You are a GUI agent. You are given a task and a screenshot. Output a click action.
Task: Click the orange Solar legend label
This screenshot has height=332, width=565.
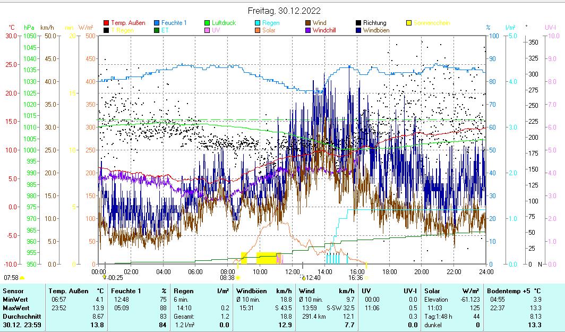click(x=269, y=31)
